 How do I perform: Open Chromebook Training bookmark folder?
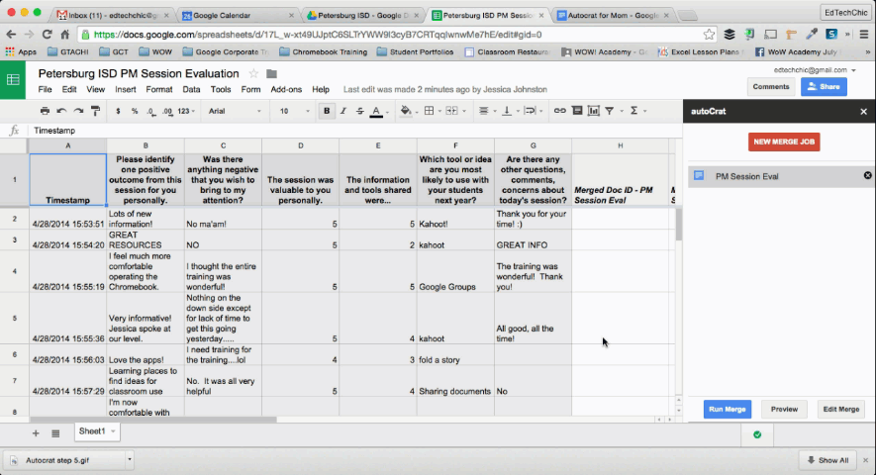point(324,52)
